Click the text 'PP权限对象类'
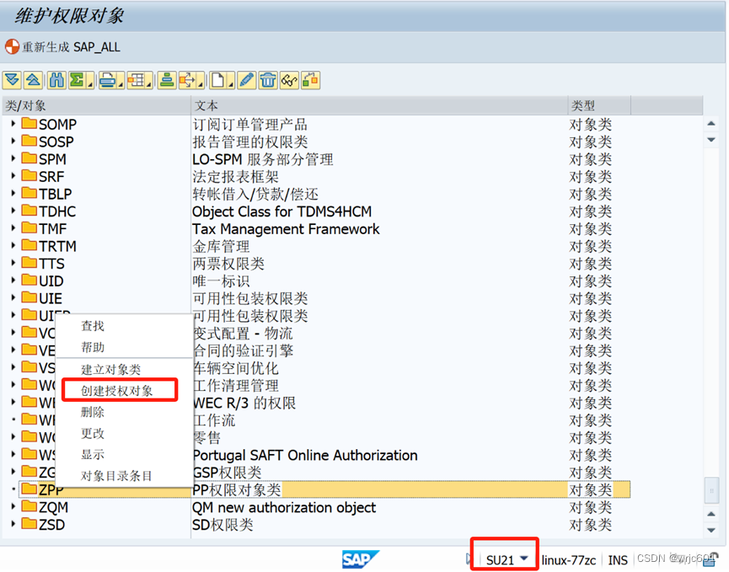 pos(237,489)
